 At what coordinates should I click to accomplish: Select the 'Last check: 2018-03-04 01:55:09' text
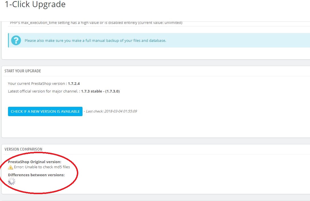click(112, 111)
